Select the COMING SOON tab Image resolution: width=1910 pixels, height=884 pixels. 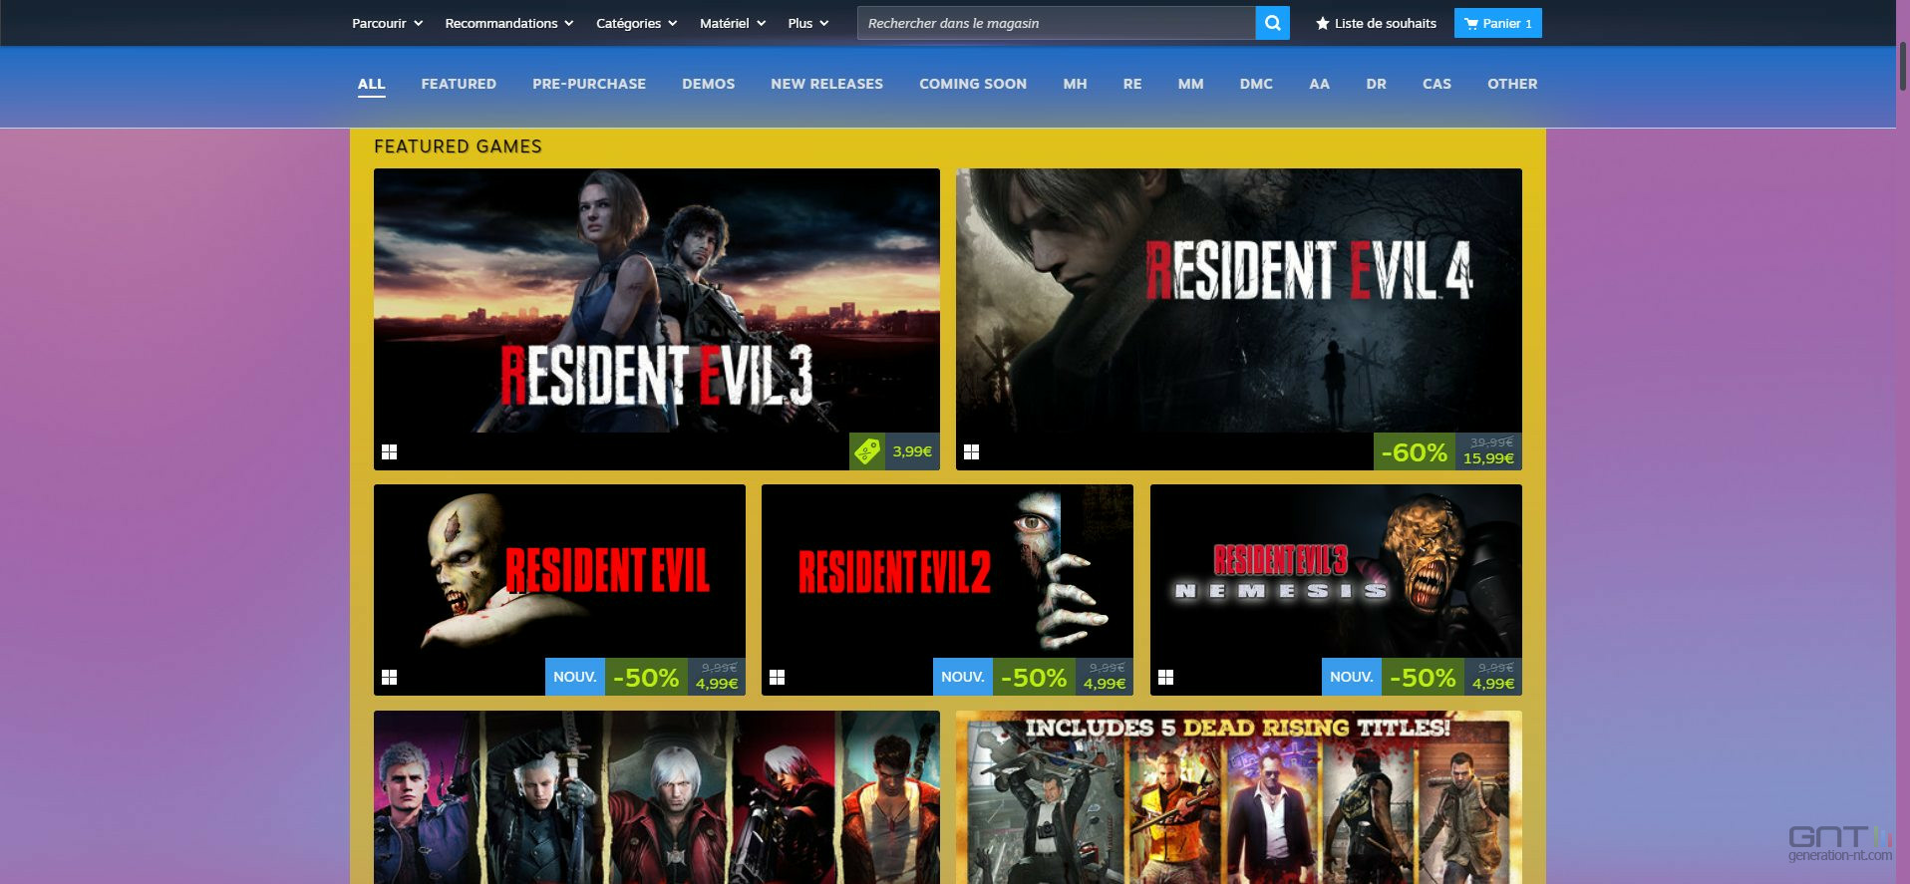pyautogui.click(x=972, y=84)
